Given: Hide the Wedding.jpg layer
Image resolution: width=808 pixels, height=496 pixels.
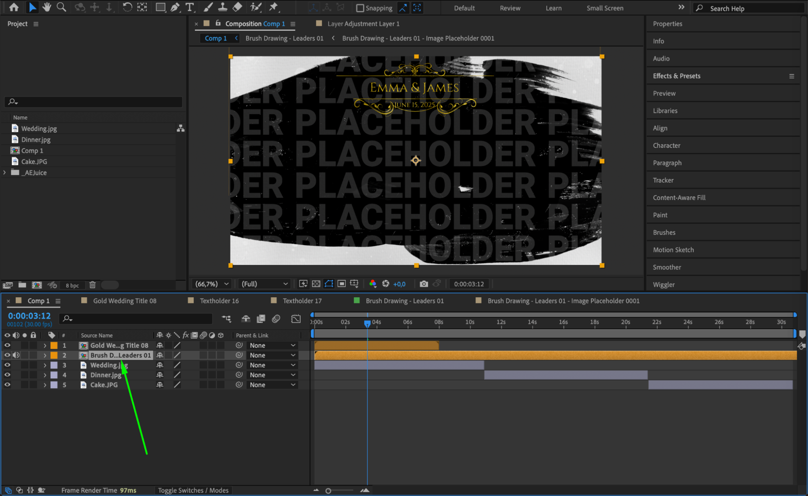Looking at the screenshot, I should 7,365.
